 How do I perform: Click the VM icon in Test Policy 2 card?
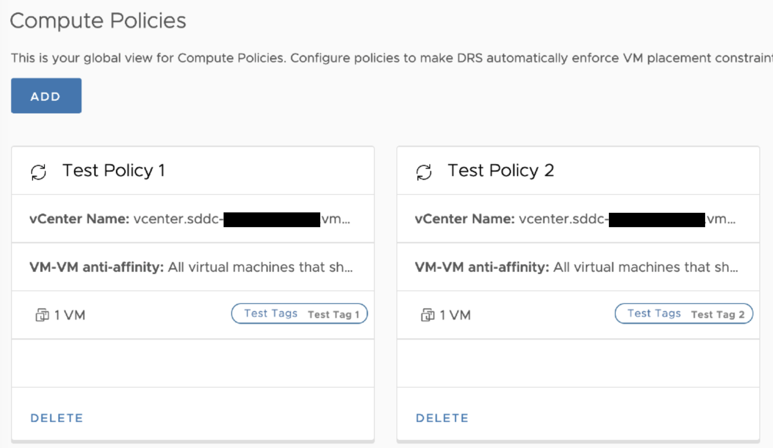pos(427,315)
